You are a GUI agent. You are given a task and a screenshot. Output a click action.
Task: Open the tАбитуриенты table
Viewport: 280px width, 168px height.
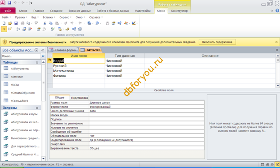point(20,69)
